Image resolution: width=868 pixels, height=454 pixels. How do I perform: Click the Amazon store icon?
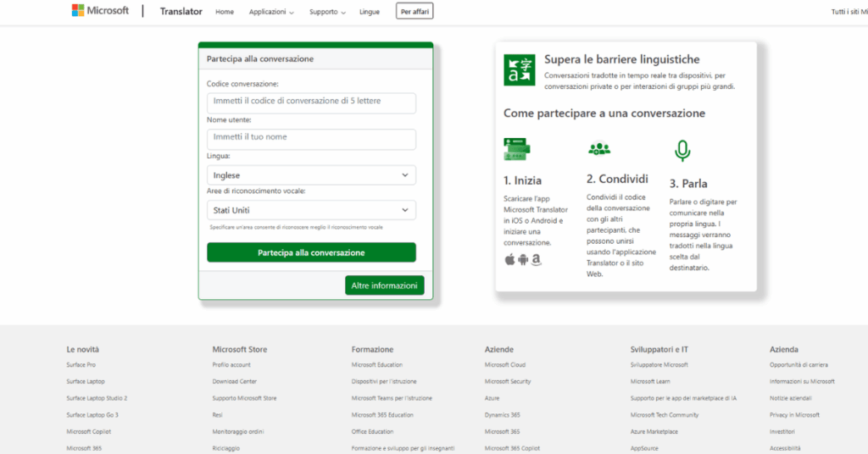coord(536,259)
